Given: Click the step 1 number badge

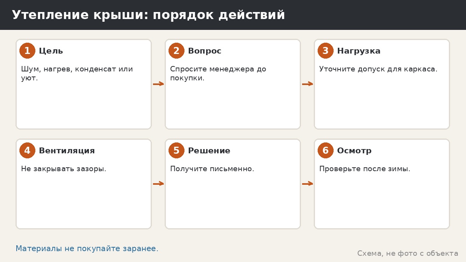Looking at the screenshot, I should (27, 51).
